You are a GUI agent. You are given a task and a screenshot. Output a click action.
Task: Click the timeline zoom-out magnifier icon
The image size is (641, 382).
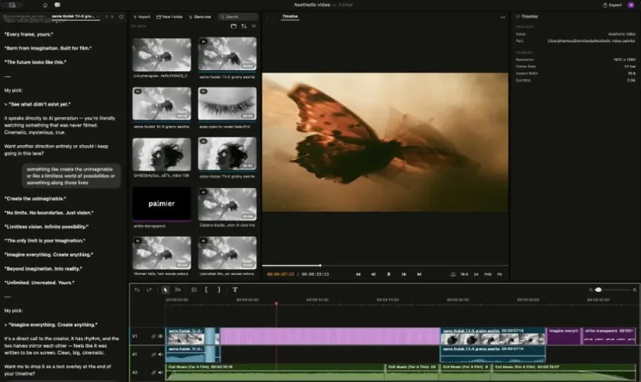pos(591,290)
